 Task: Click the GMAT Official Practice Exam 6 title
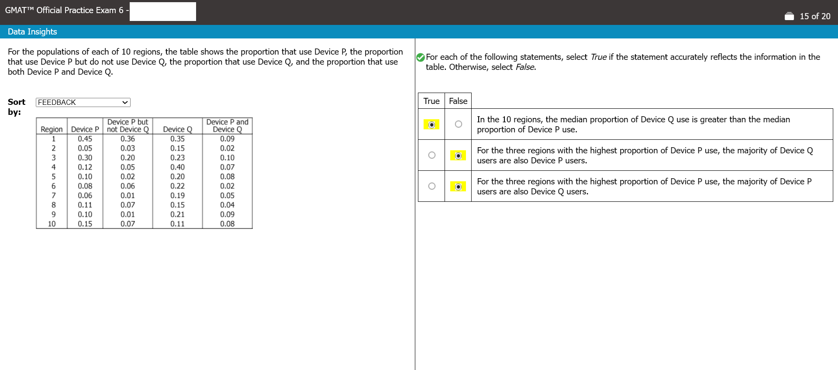[x=65, y=10]
